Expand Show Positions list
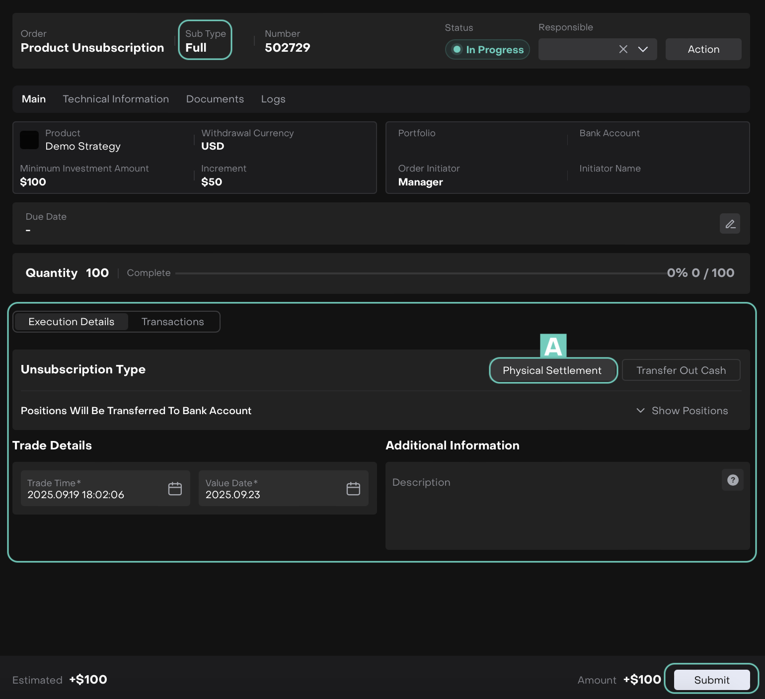The height and width of the screenshot is (699, 765). point(682,411)
